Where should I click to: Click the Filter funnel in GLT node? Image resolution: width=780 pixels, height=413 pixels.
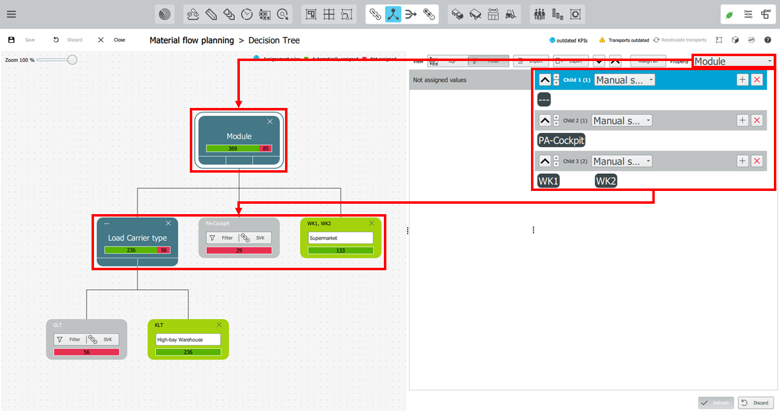point(70,339)
